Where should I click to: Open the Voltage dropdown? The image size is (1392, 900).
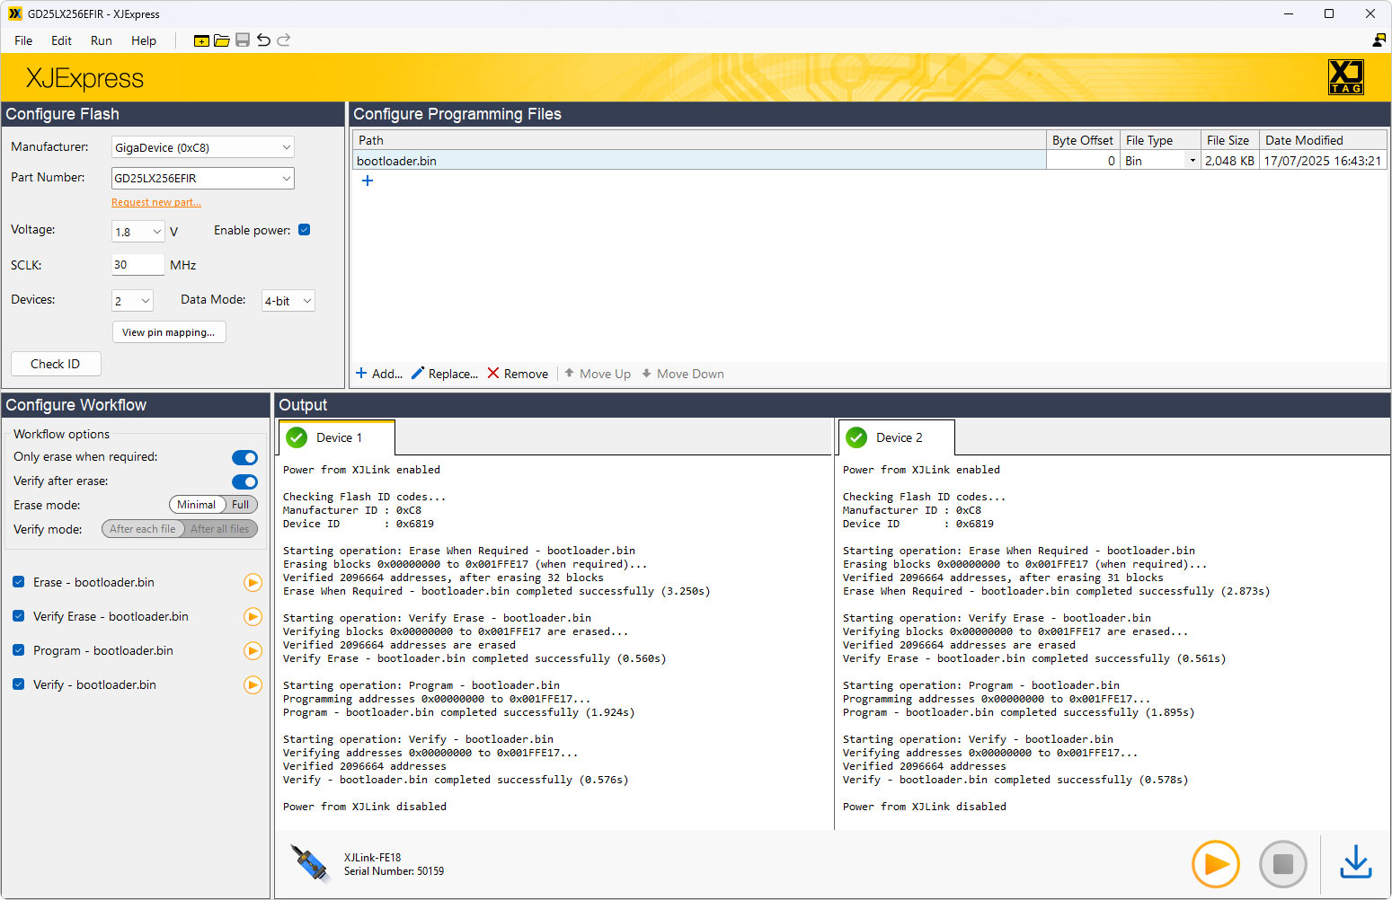[x=138, y=232]
